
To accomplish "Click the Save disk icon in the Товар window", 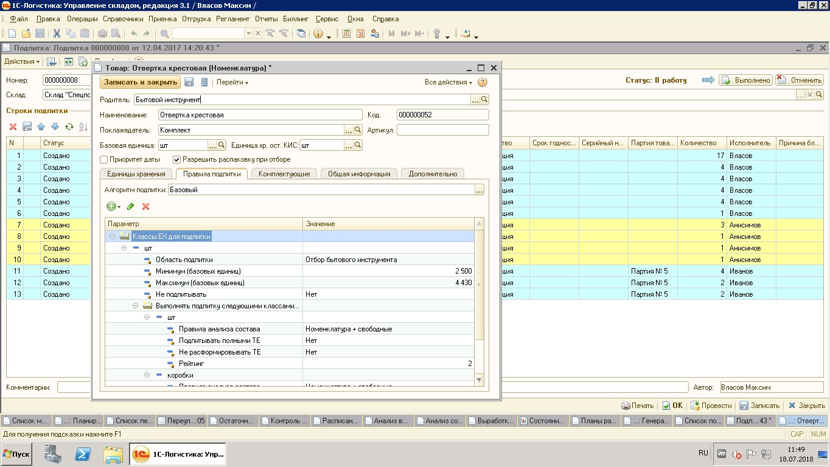I will coord(189,82).
